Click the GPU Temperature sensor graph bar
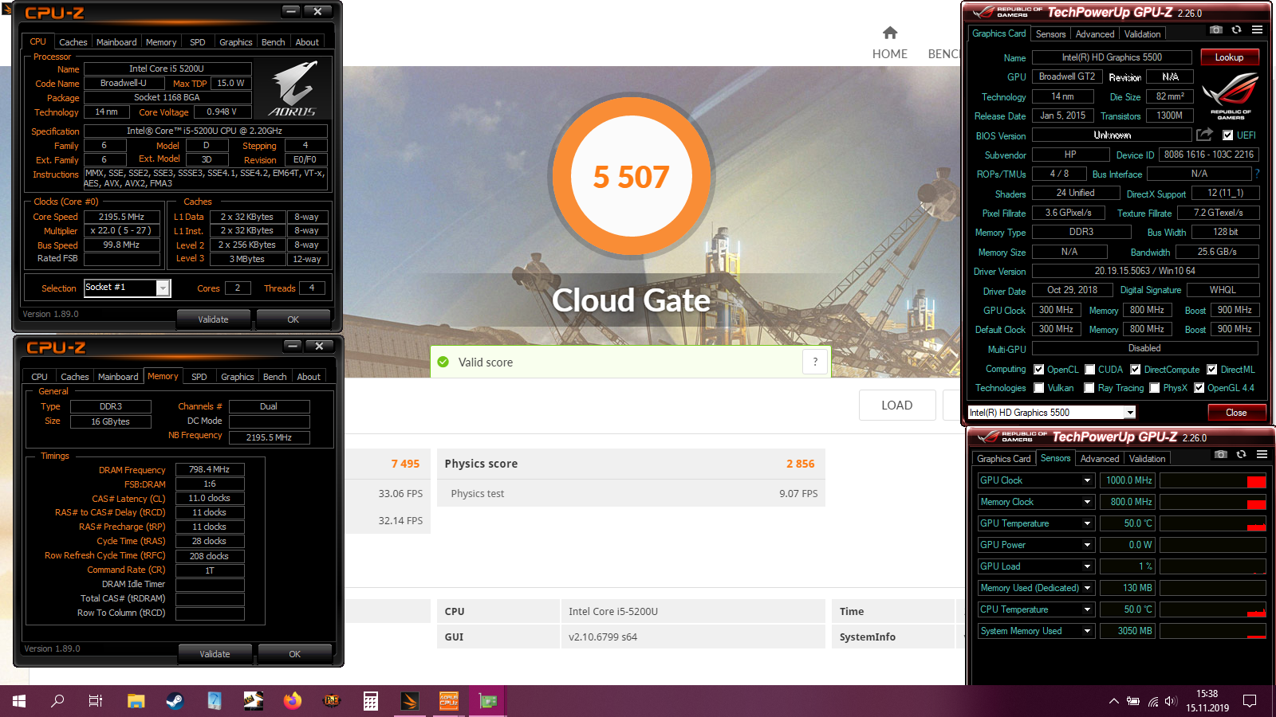The image size is (1276, 717). tap(1212, 523)
